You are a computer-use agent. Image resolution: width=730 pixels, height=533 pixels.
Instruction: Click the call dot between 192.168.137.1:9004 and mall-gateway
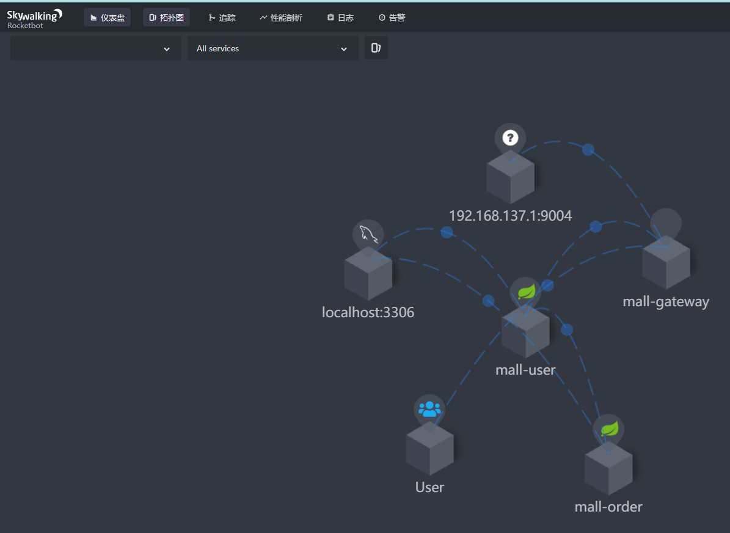pos(588,150)
